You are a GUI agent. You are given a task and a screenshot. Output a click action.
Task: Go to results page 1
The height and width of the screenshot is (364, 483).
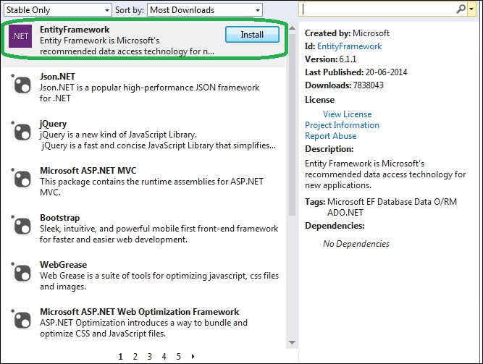[120, 357]
